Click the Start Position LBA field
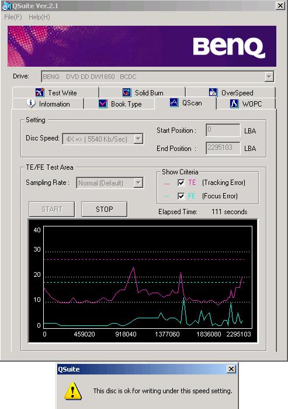 point(223,130)
